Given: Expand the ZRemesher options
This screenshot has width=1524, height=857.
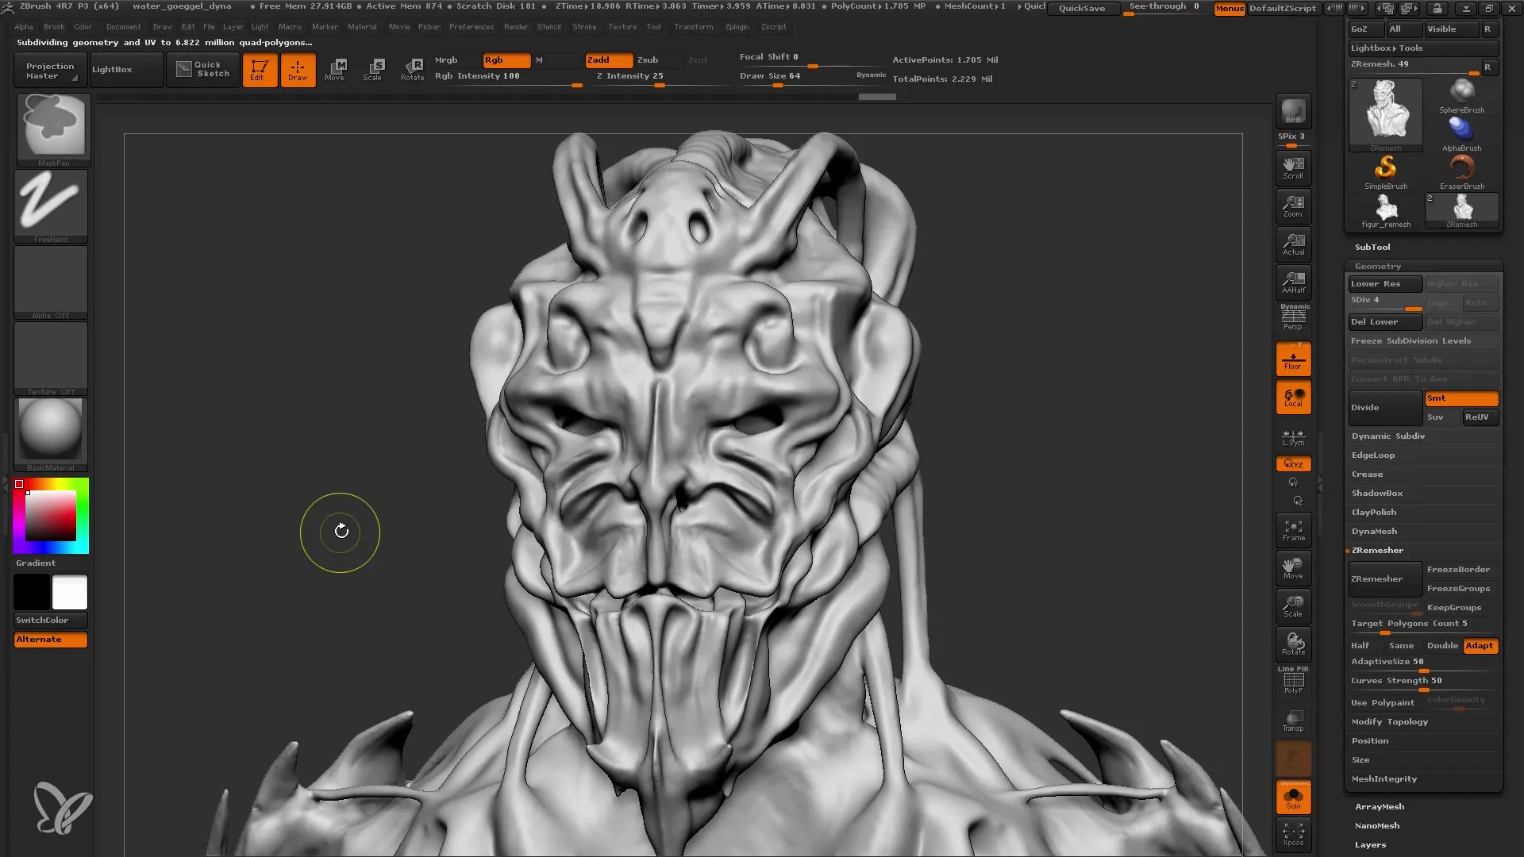Looking at the screenshot, I should click(1376, 549).
